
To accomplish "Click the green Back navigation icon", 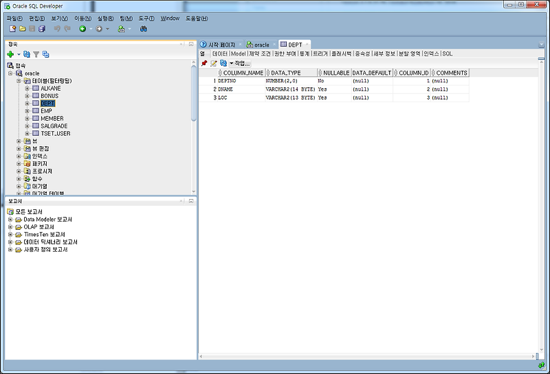I will point(82,29).
